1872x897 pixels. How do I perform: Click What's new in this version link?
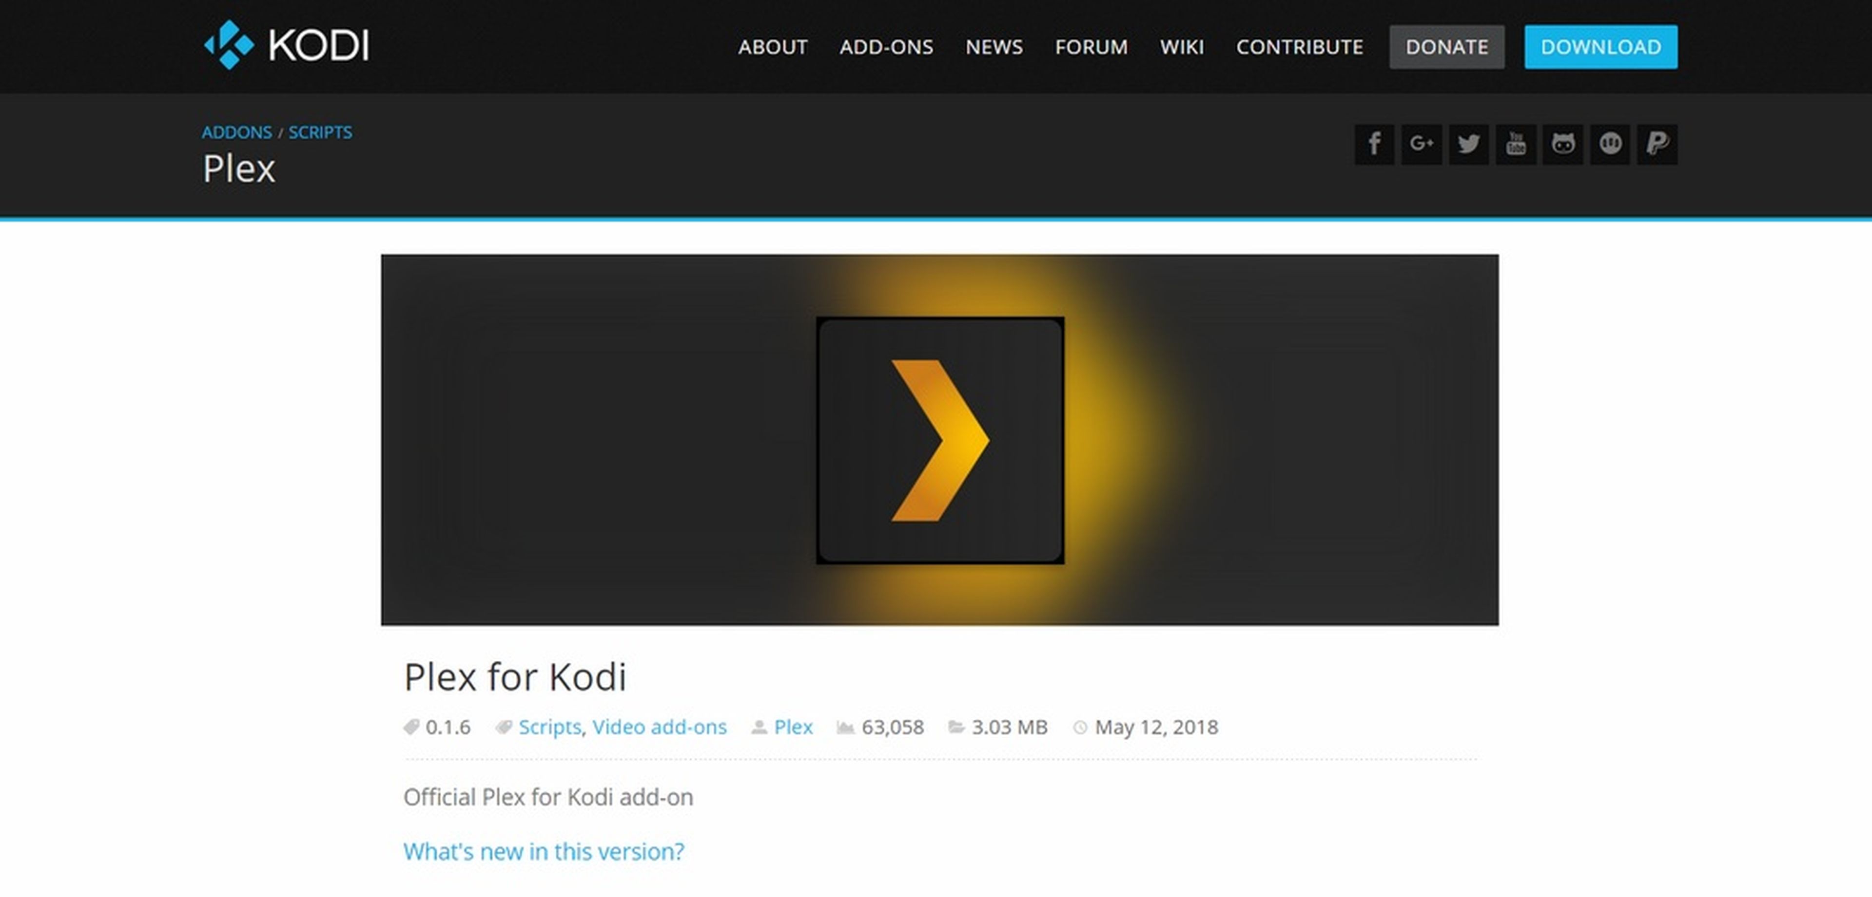point(544,851)
